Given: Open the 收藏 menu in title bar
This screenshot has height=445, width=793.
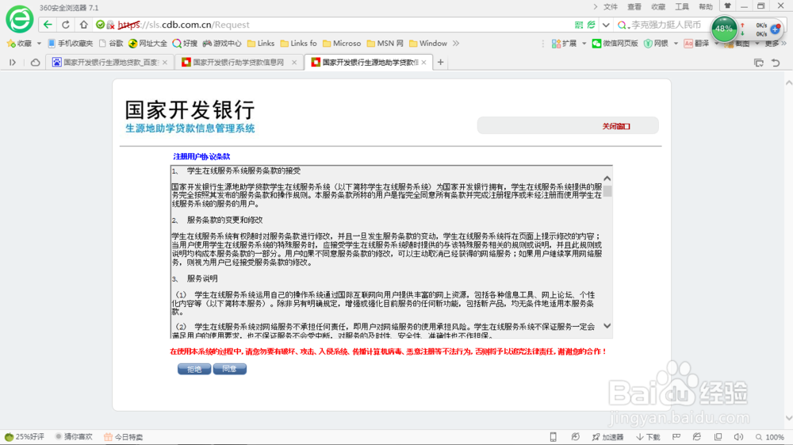Looking at the screenshot, I should point(658,6).
